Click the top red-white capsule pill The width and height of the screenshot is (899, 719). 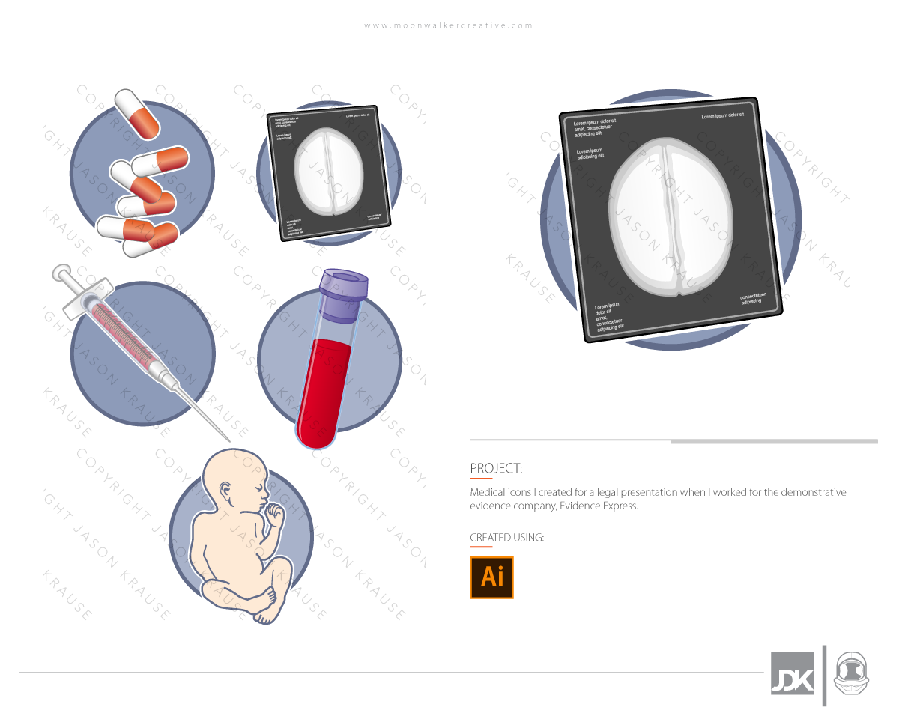click(136, 113)
